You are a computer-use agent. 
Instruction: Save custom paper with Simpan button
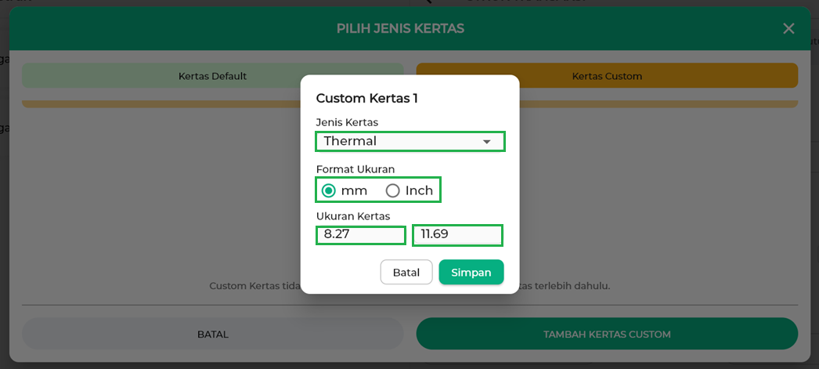[x=471, y=273]
